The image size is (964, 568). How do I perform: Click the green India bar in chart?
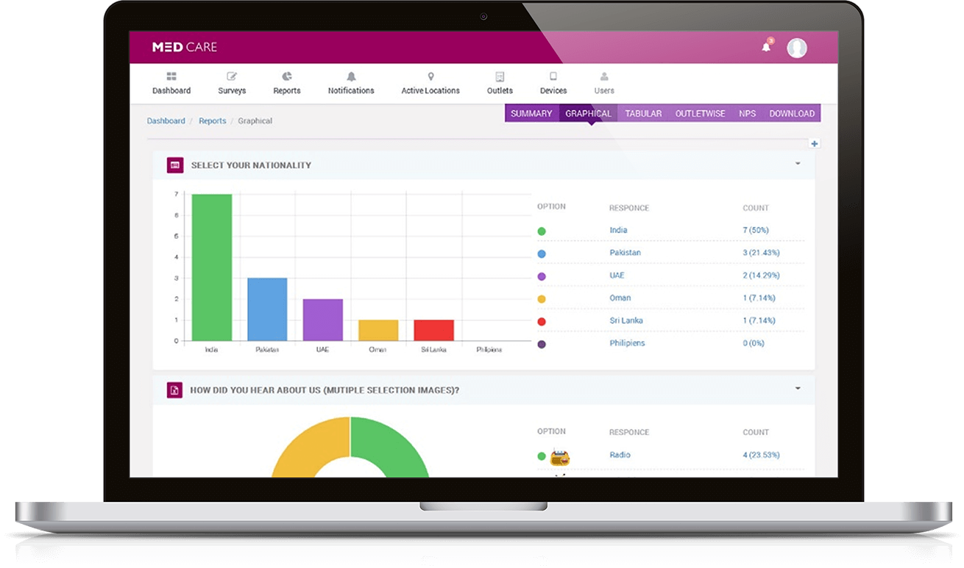tap(212, 267)
